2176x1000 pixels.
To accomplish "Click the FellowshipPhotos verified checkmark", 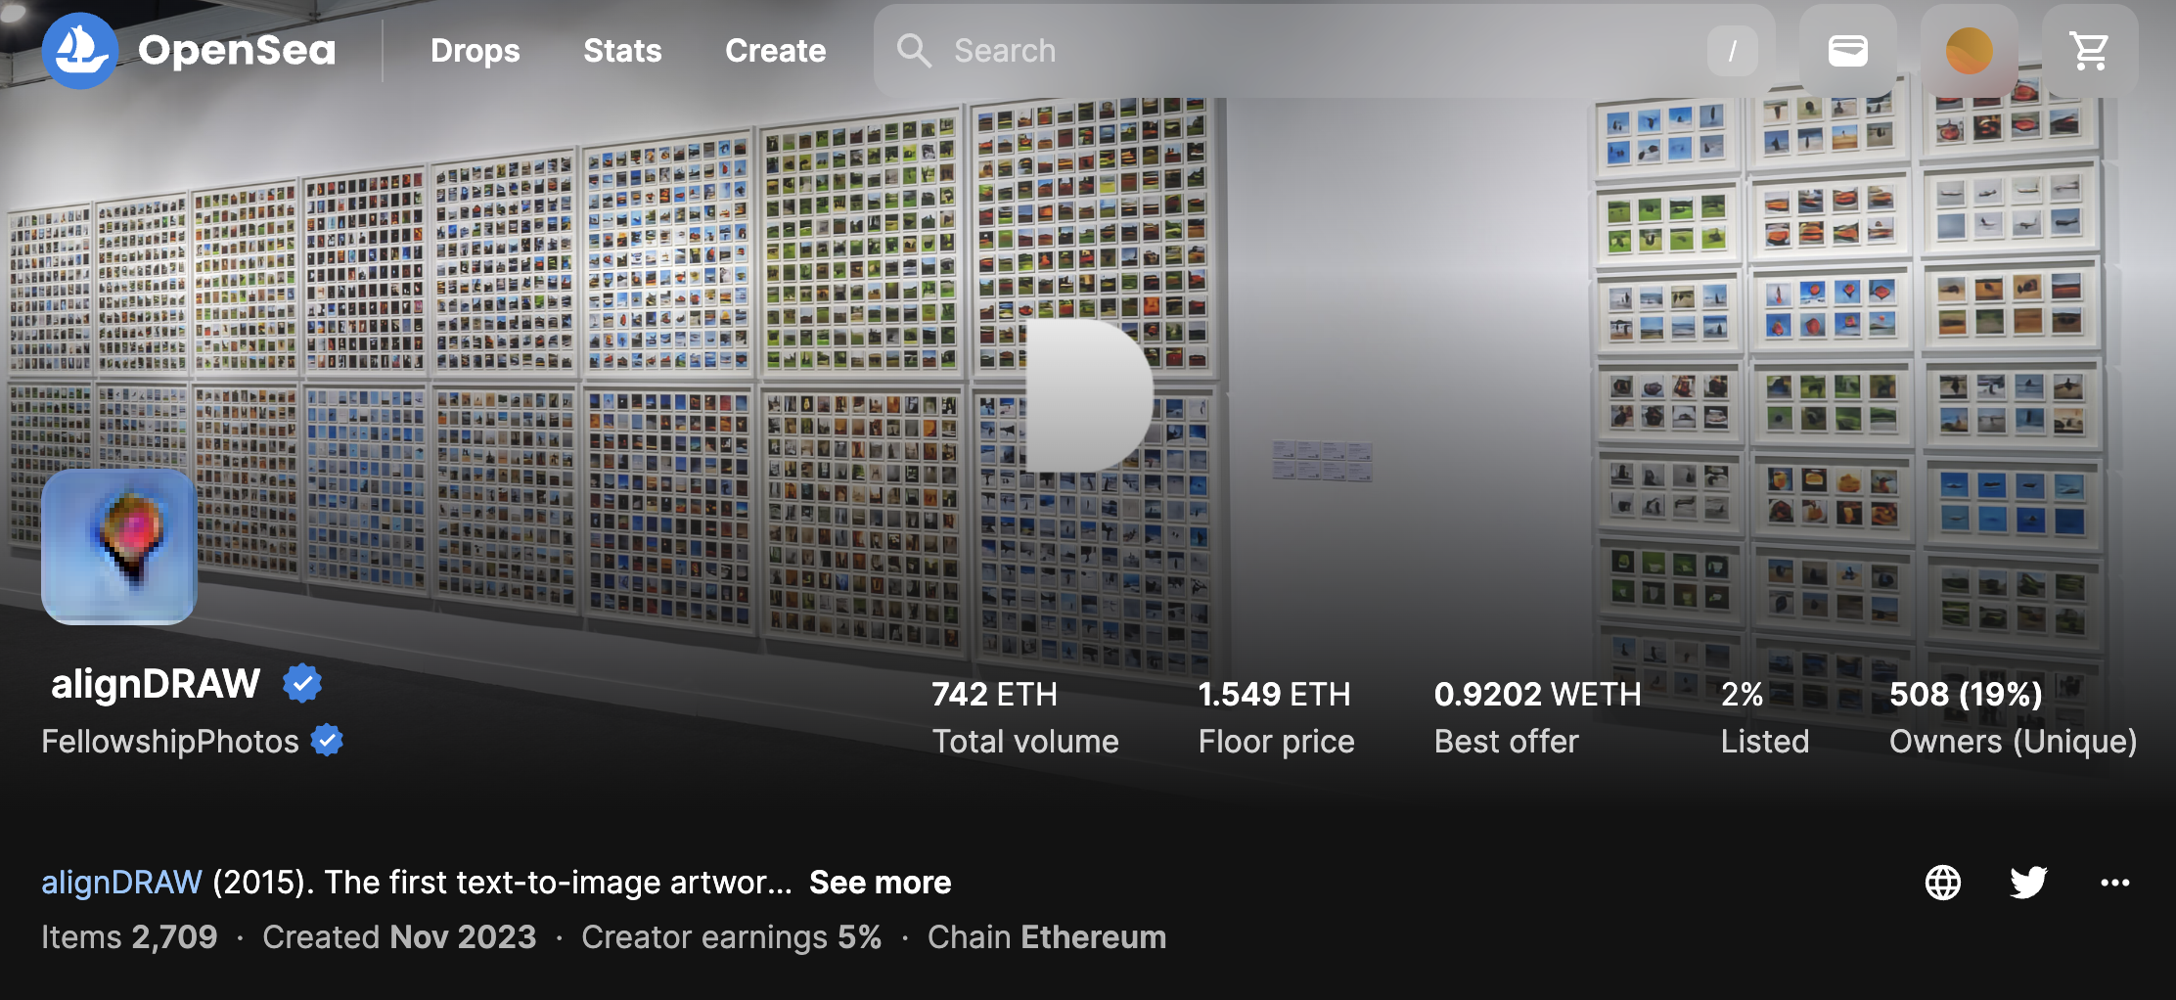I will 327,741.
